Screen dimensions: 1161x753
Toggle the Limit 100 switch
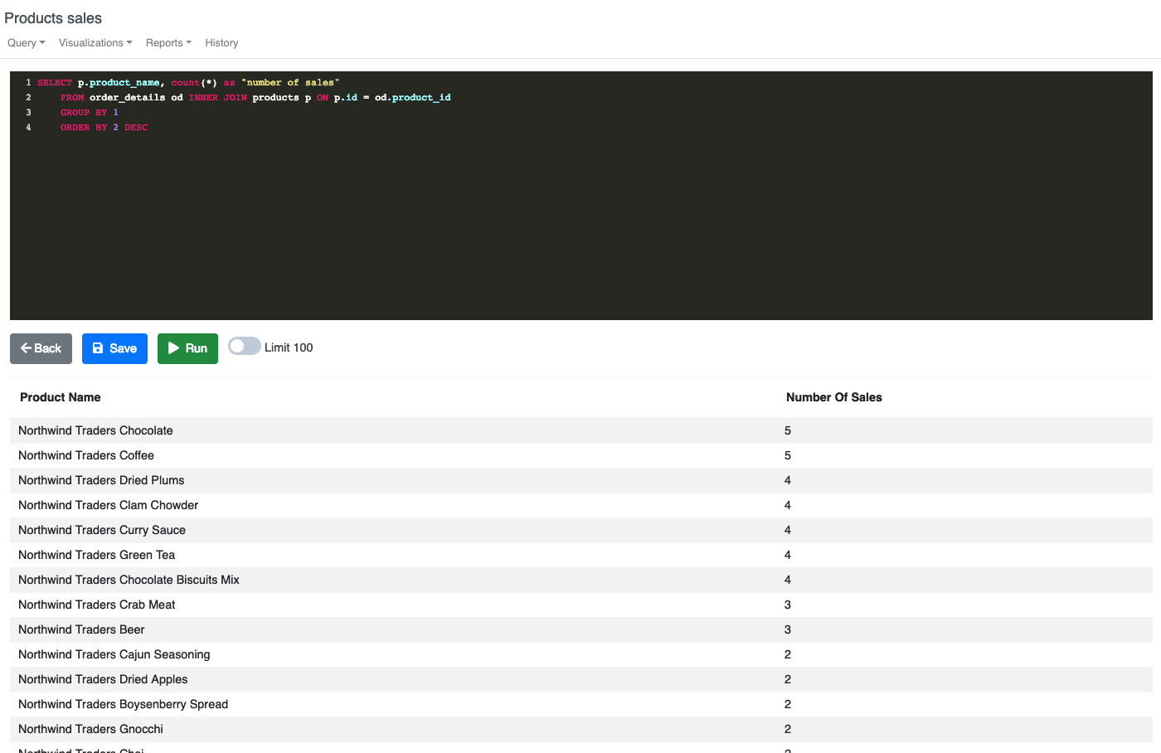click(245, 347)
